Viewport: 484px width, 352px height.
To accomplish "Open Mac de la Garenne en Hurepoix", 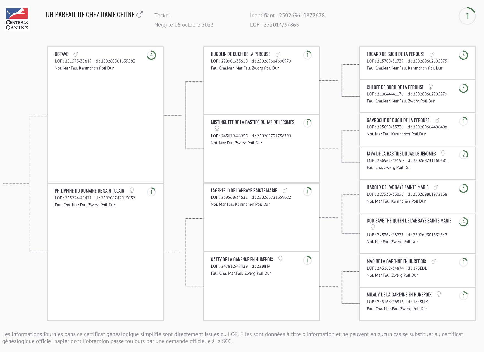I will point(396,261).
